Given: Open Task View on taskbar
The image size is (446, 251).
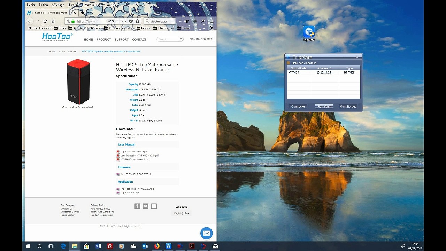Looking at the screenshot, I should coord(51,246).
